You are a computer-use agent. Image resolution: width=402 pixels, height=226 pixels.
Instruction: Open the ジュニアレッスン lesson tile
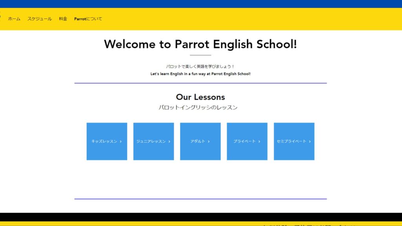point(153,141)
